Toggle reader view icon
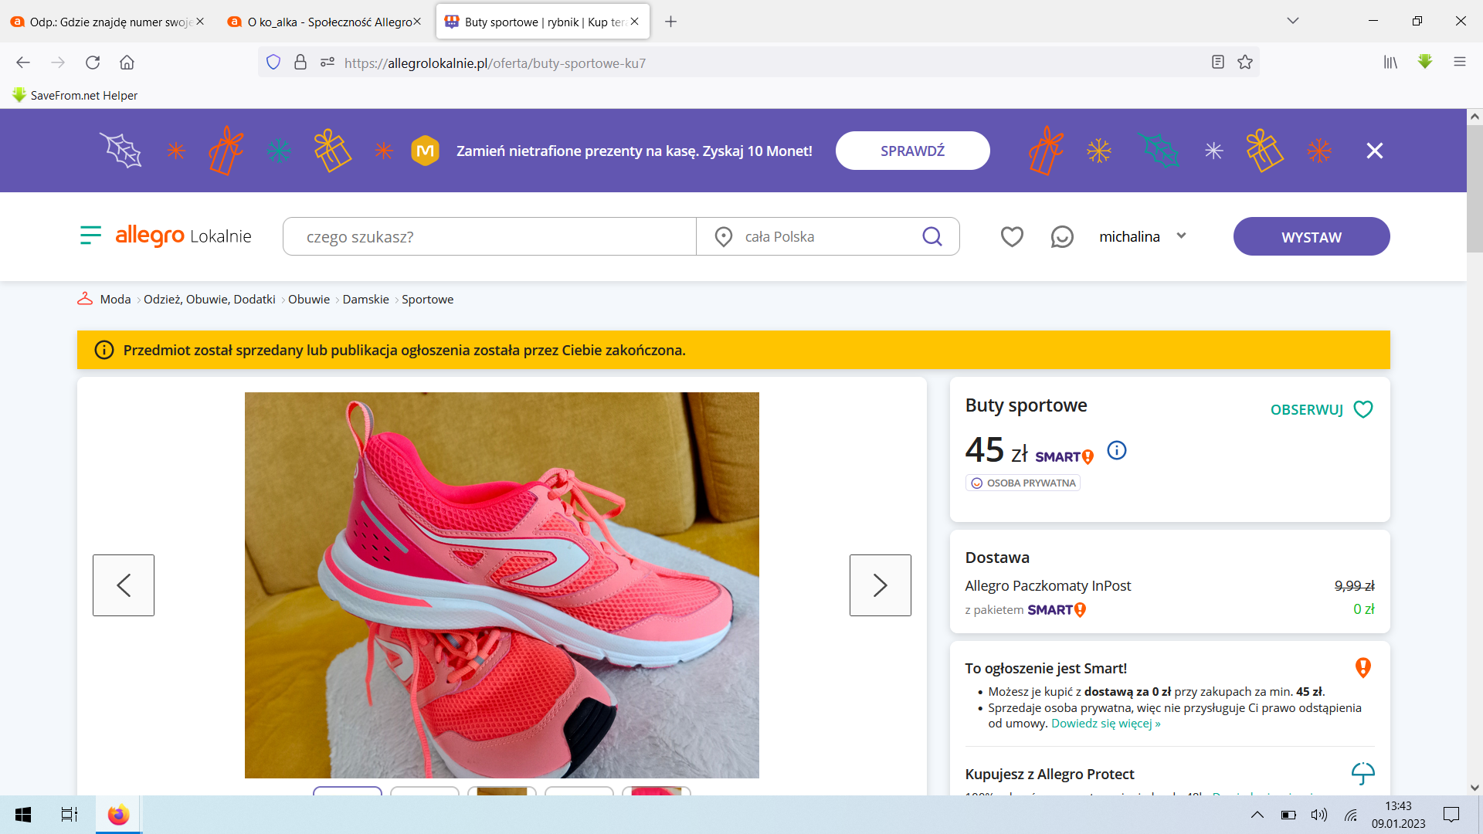Screen dimensions: 1483x834 coord(1218,63)
